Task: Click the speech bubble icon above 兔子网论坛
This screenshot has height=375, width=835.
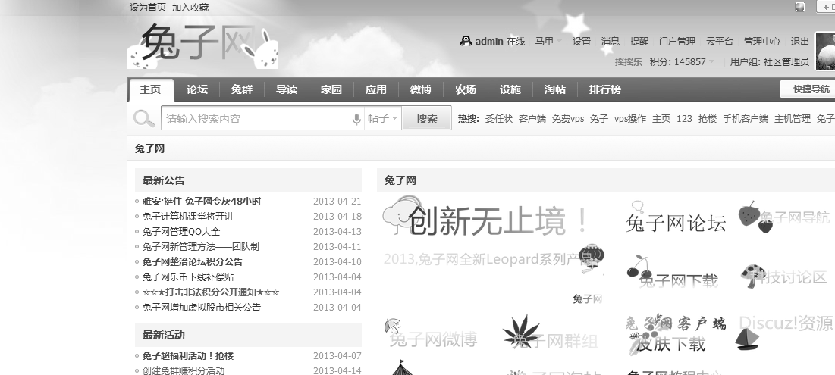Action: point(637,206)
